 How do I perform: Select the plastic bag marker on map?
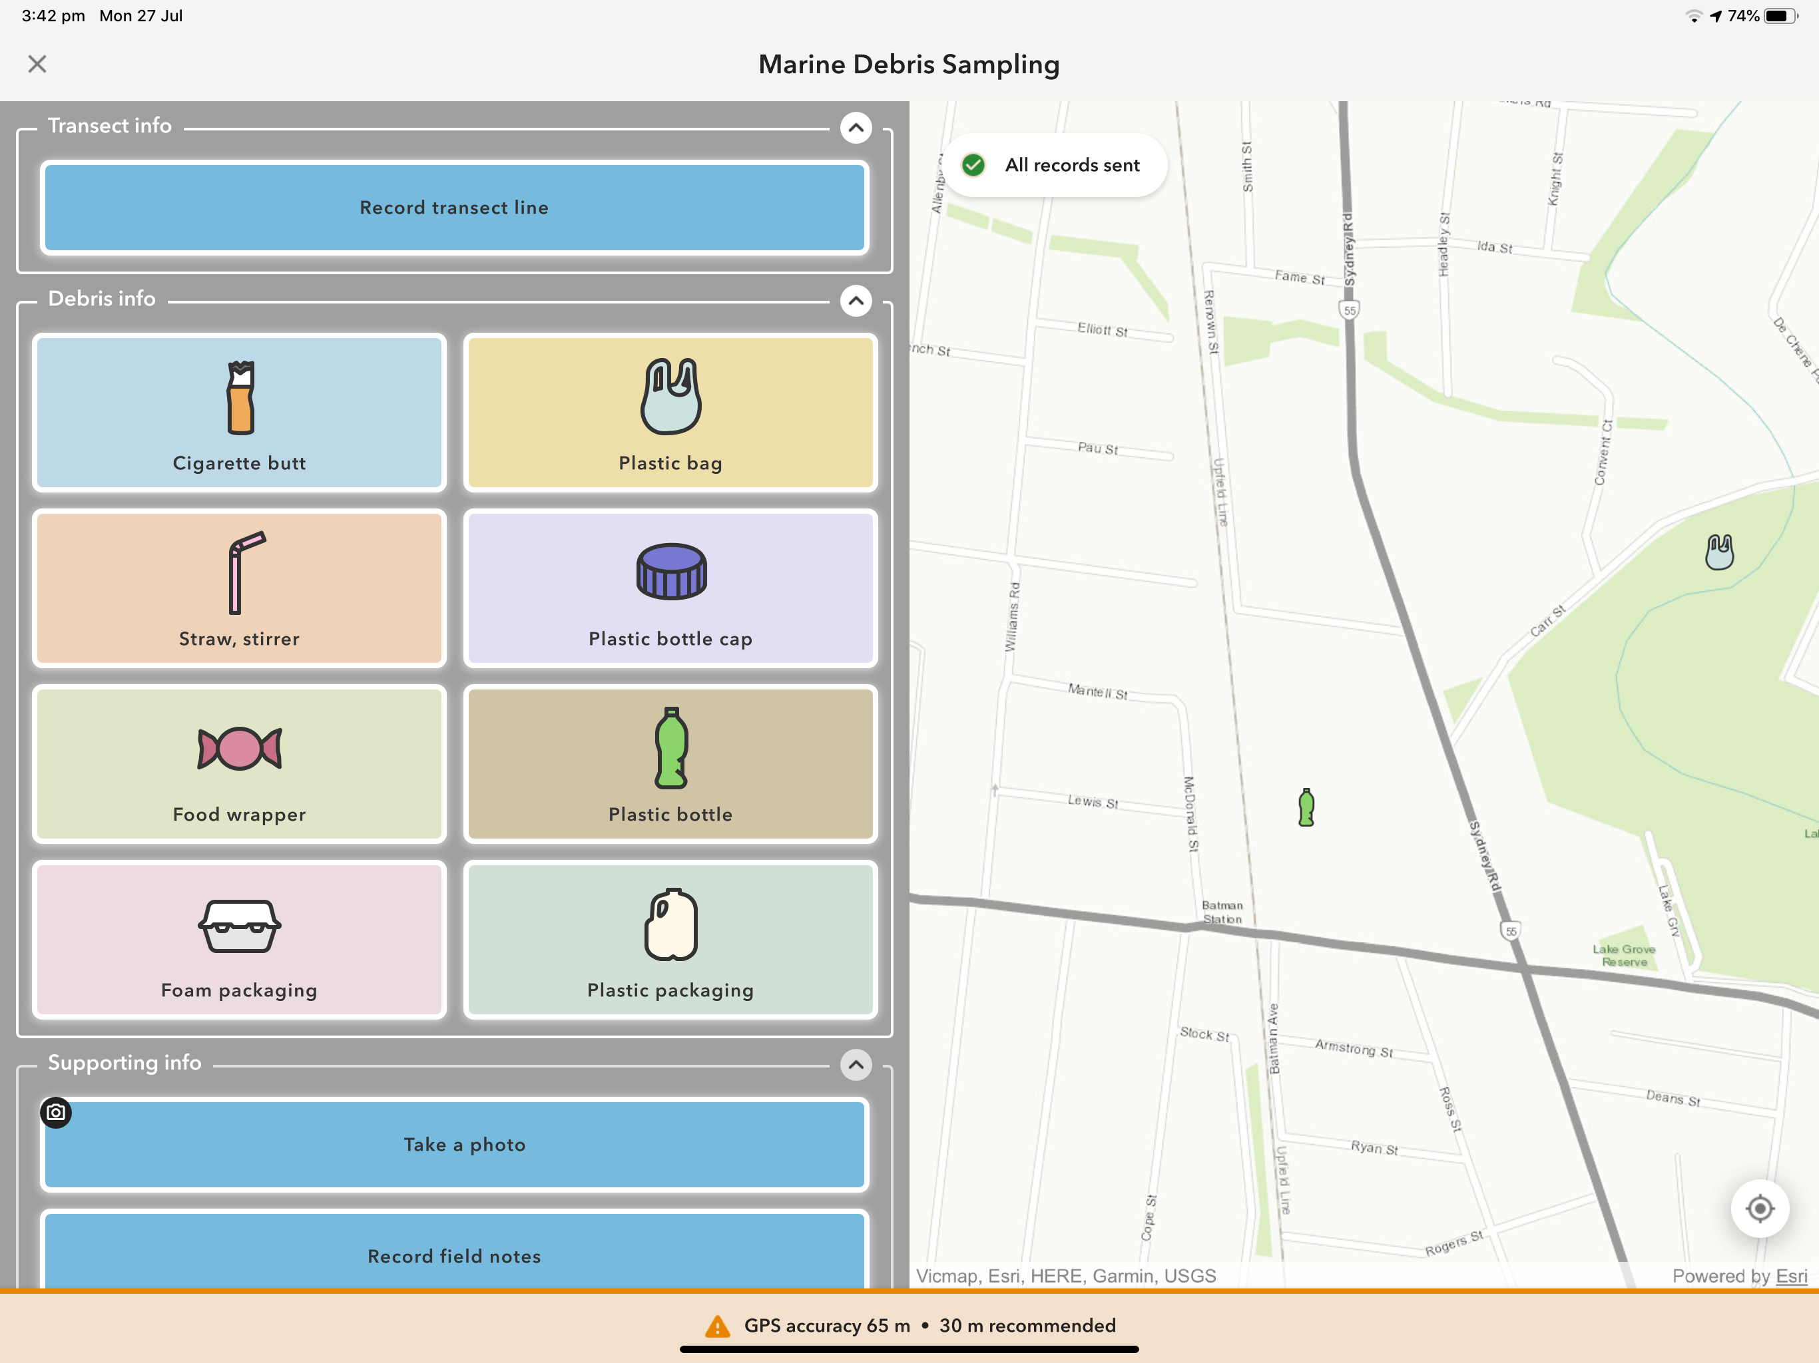[x=1718, y=552]
